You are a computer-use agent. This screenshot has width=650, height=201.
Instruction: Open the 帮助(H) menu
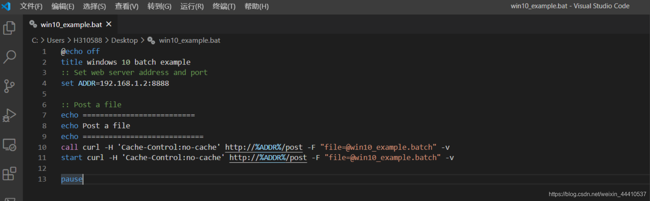click(x=257, y=6)
